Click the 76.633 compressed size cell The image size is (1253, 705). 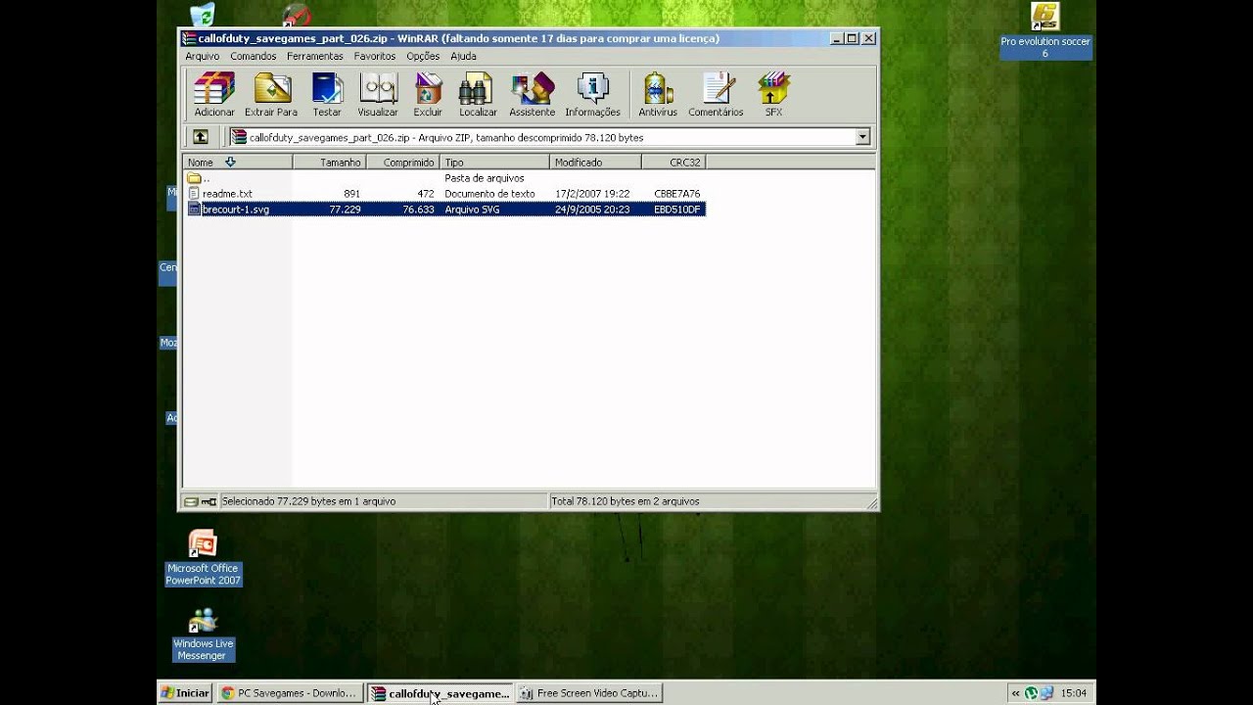[418, 210]
